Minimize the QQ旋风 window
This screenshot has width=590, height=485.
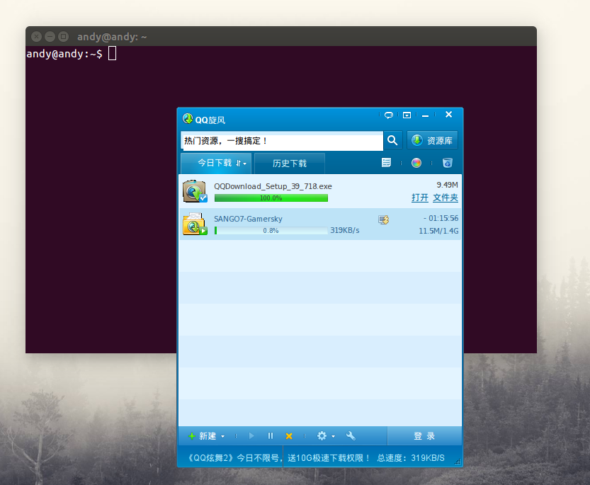click(x=425, y=116)
